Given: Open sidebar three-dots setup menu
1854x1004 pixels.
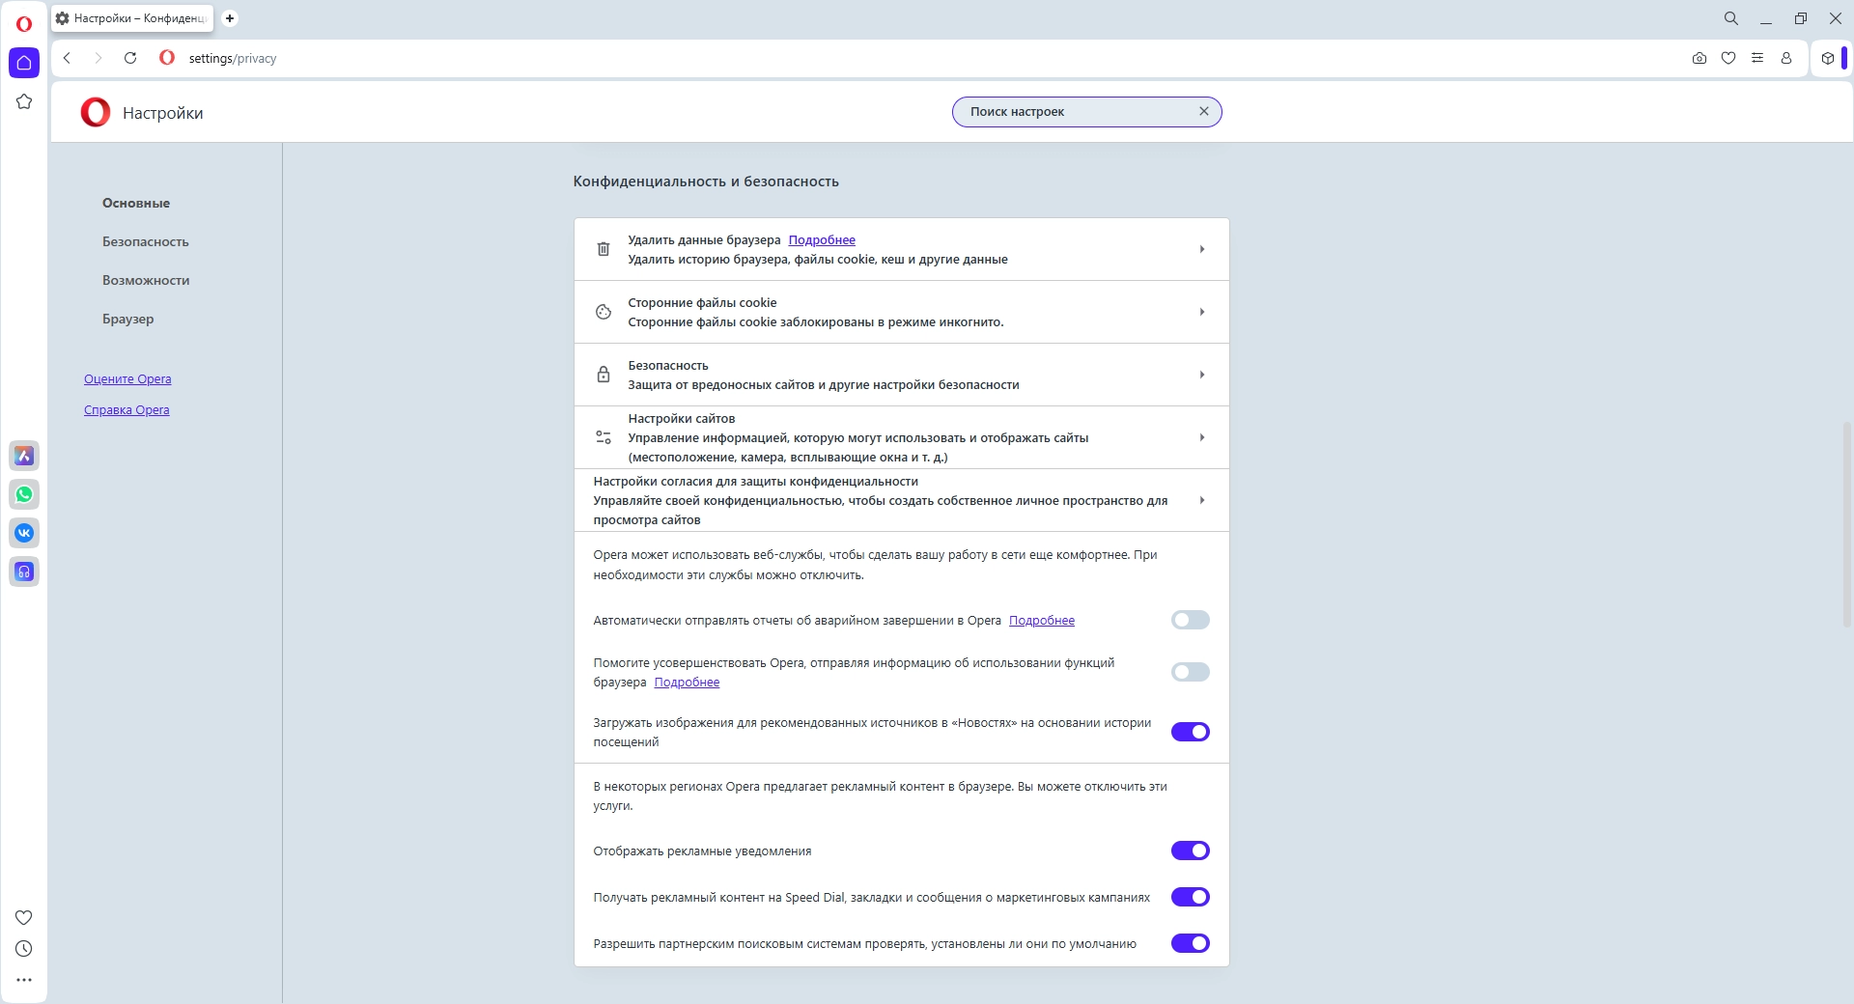Looking at the screenshot, I should (24, 980).
